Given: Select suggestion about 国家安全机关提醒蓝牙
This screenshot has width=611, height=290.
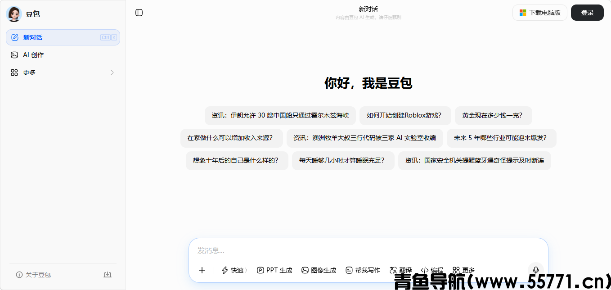Looking at the screenshot, I should click(x=475, y=161).
